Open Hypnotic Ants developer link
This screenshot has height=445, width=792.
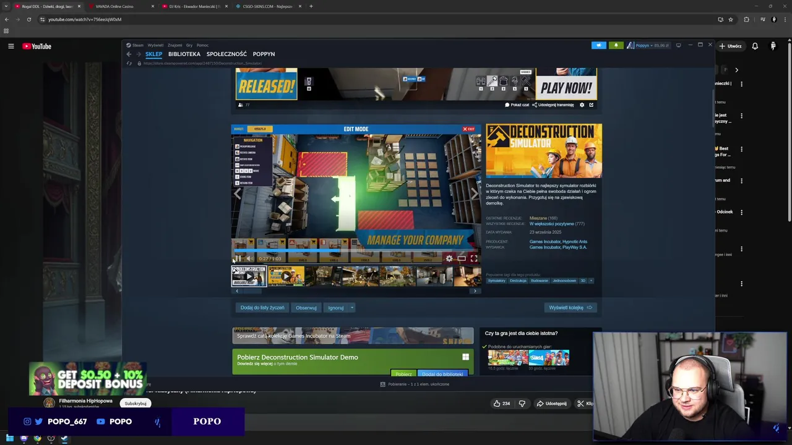coord(575,242)
